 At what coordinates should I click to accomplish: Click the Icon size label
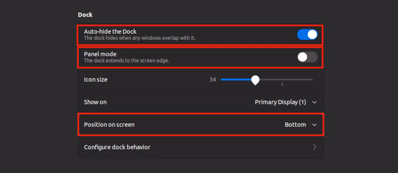pos(96,80)
